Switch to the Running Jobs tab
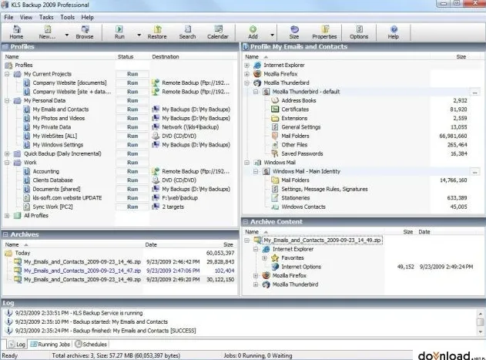Viewport: 486px width, 360px height. [50, 344]
